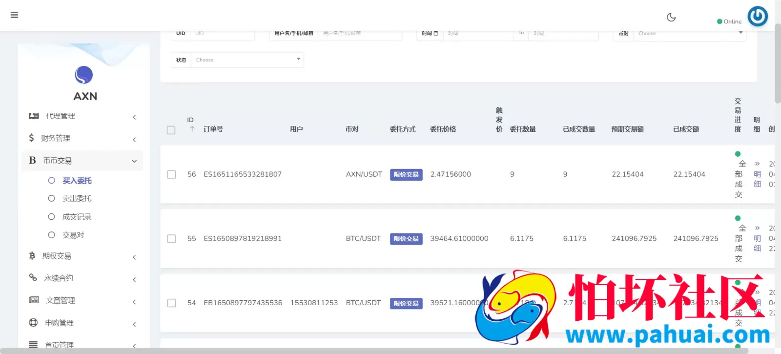Click the 申购管理 lifebuoy icon

click(33, 322)
